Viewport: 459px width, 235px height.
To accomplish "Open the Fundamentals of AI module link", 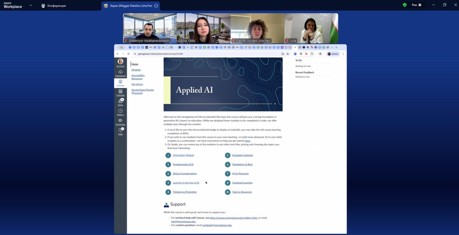I will tap(183, 164).
